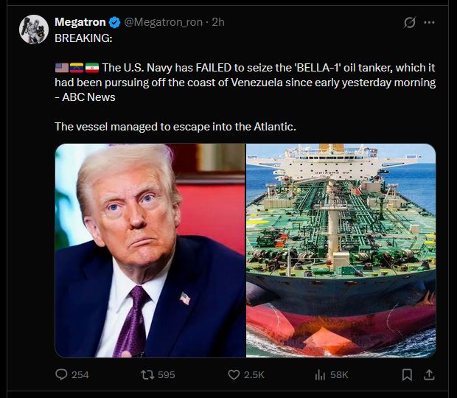Screen dimensions: 457x398
Task: Open the 2h timestamp link
Action: click(218, 22)
